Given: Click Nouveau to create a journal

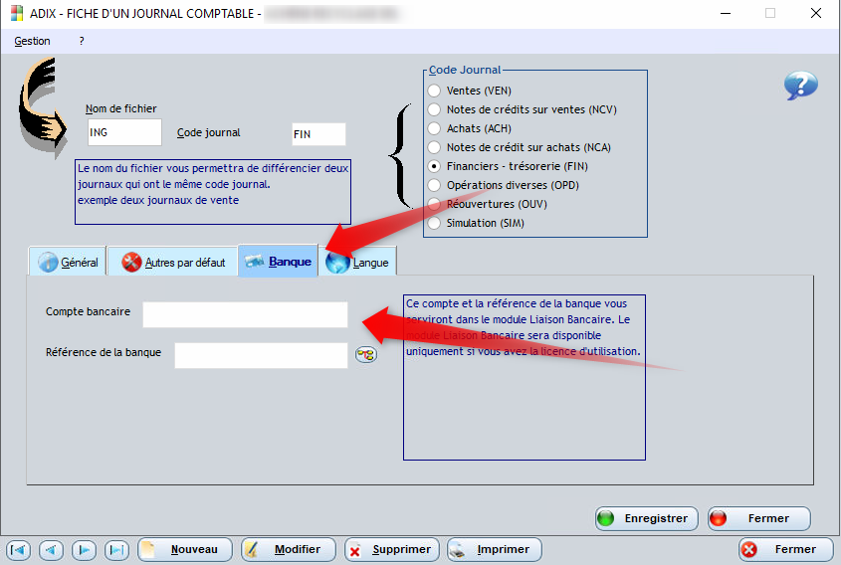Looking at the screenshot, I should coord(185,549).
